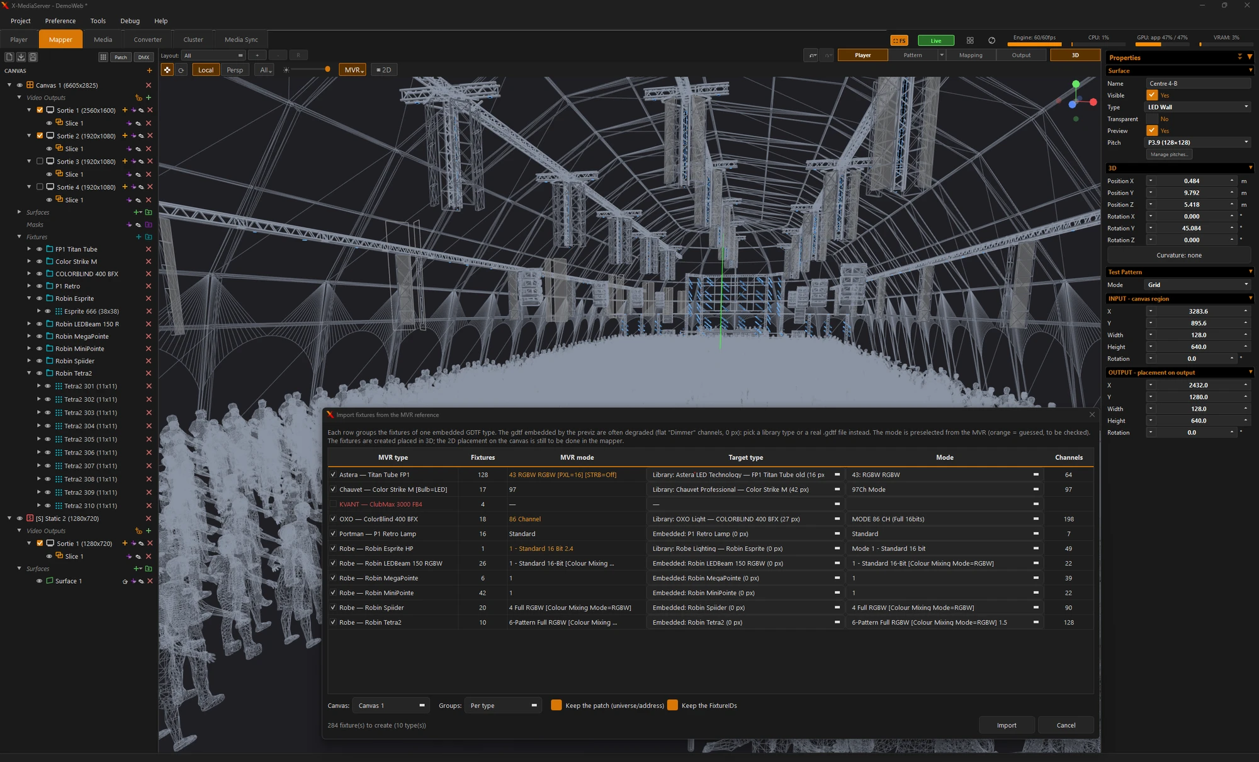
Task: Click the four-squares layout icon near Live
Action: (970, 40)
